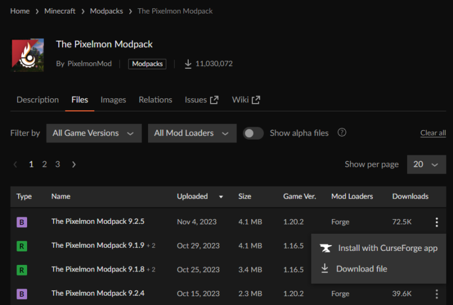The height and width of the screenshot is (305, 453).
Task: Expand the All Game Versions dropdown
Action: 94,133
